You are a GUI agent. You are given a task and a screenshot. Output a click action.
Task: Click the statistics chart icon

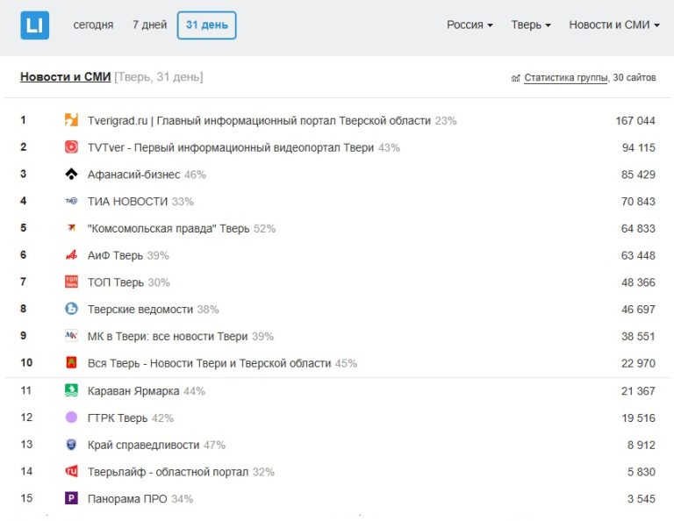click(x=515, y=78)
